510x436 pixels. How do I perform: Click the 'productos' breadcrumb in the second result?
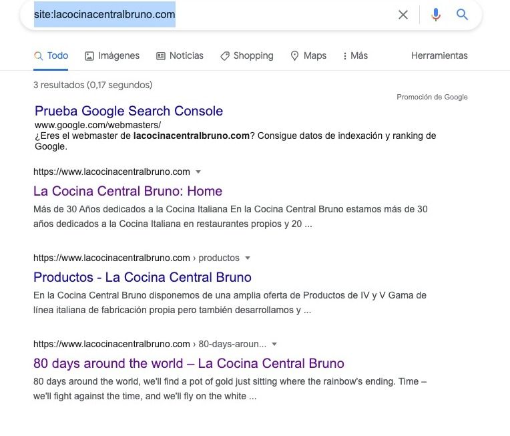(219, 258)
